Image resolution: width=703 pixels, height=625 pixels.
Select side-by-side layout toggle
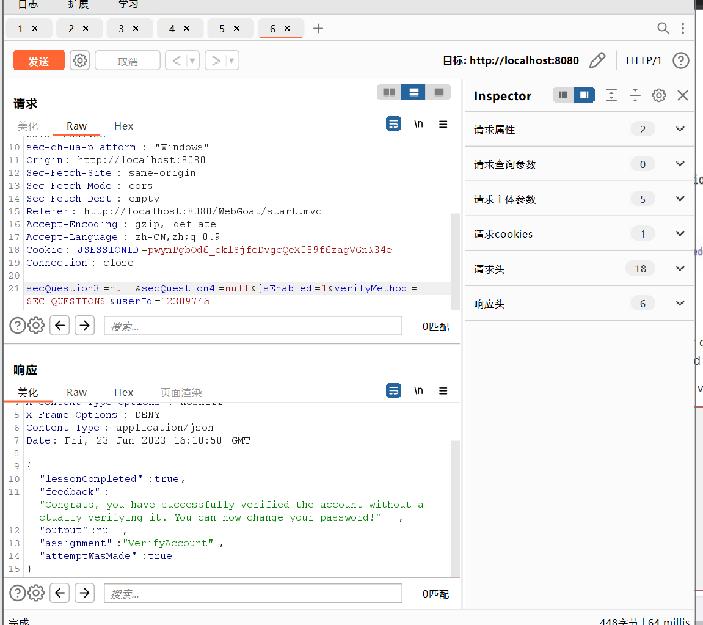coord(388,92)
